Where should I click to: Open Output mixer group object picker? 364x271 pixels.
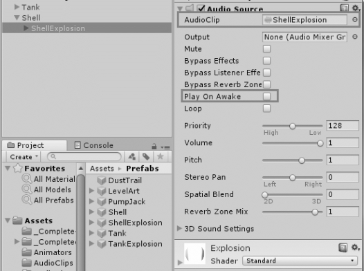tap(355, 37)
